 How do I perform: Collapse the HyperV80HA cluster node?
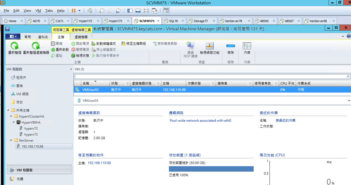tap(14, 122)
